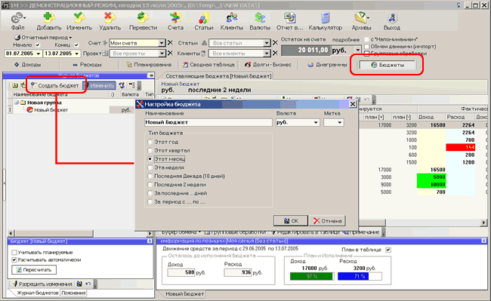Switch to the Доходы tab

27,65
